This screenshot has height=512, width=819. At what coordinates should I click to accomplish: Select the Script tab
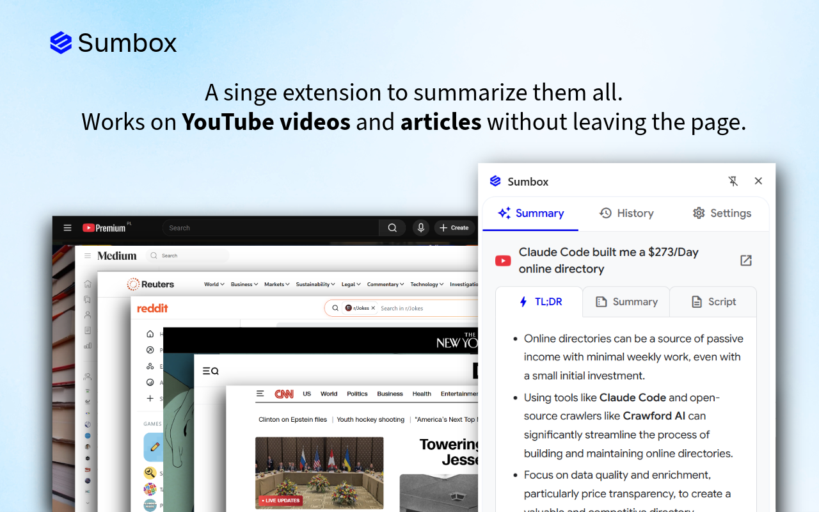pyautogui.click(x=713, y=301)
